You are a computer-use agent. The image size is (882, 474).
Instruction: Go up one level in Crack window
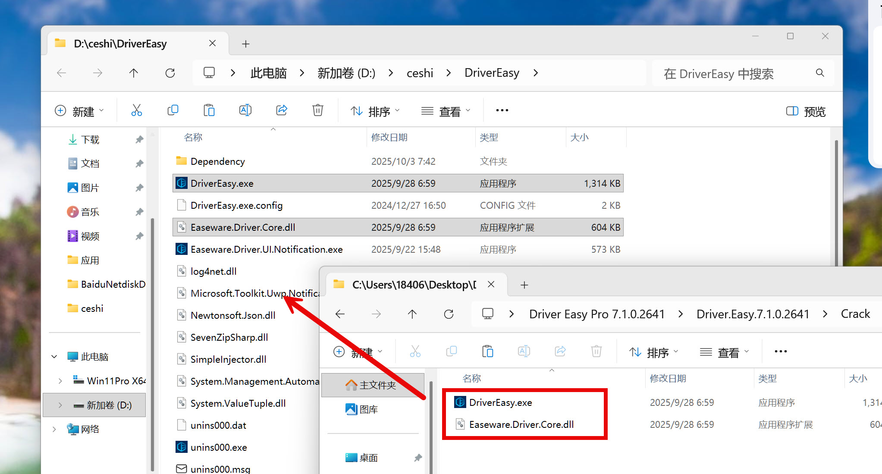click(x=412, y=314)
